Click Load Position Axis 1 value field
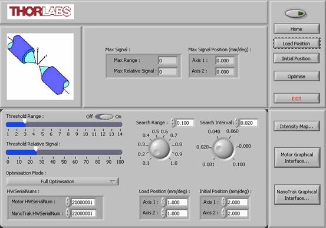Screen dimensions: 326x228 click(177, 202)
